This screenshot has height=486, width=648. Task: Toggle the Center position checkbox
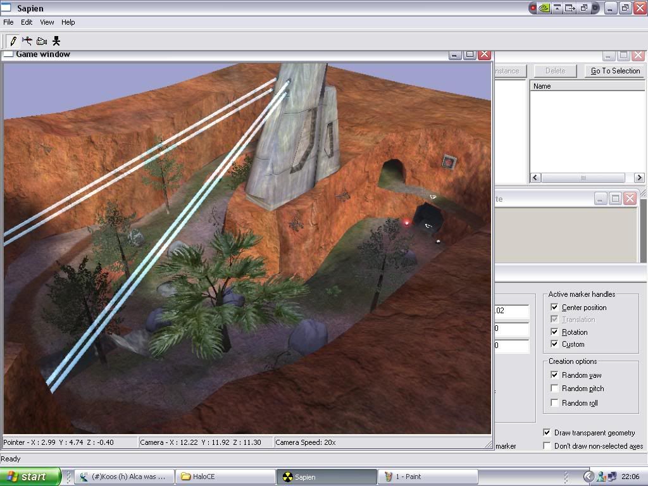[554, 307]
